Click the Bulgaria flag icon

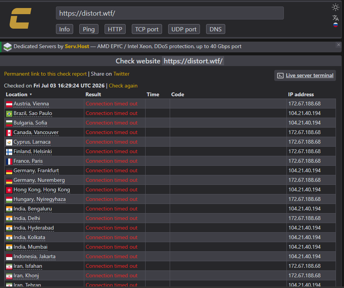[9, 123]
